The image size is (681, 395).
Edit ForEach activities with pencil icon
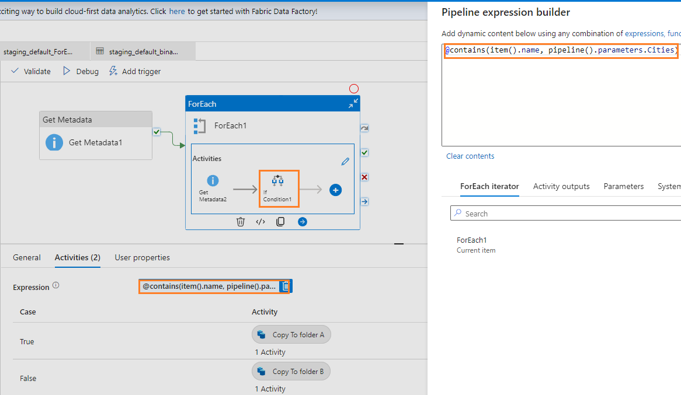(x=345, y=162)
